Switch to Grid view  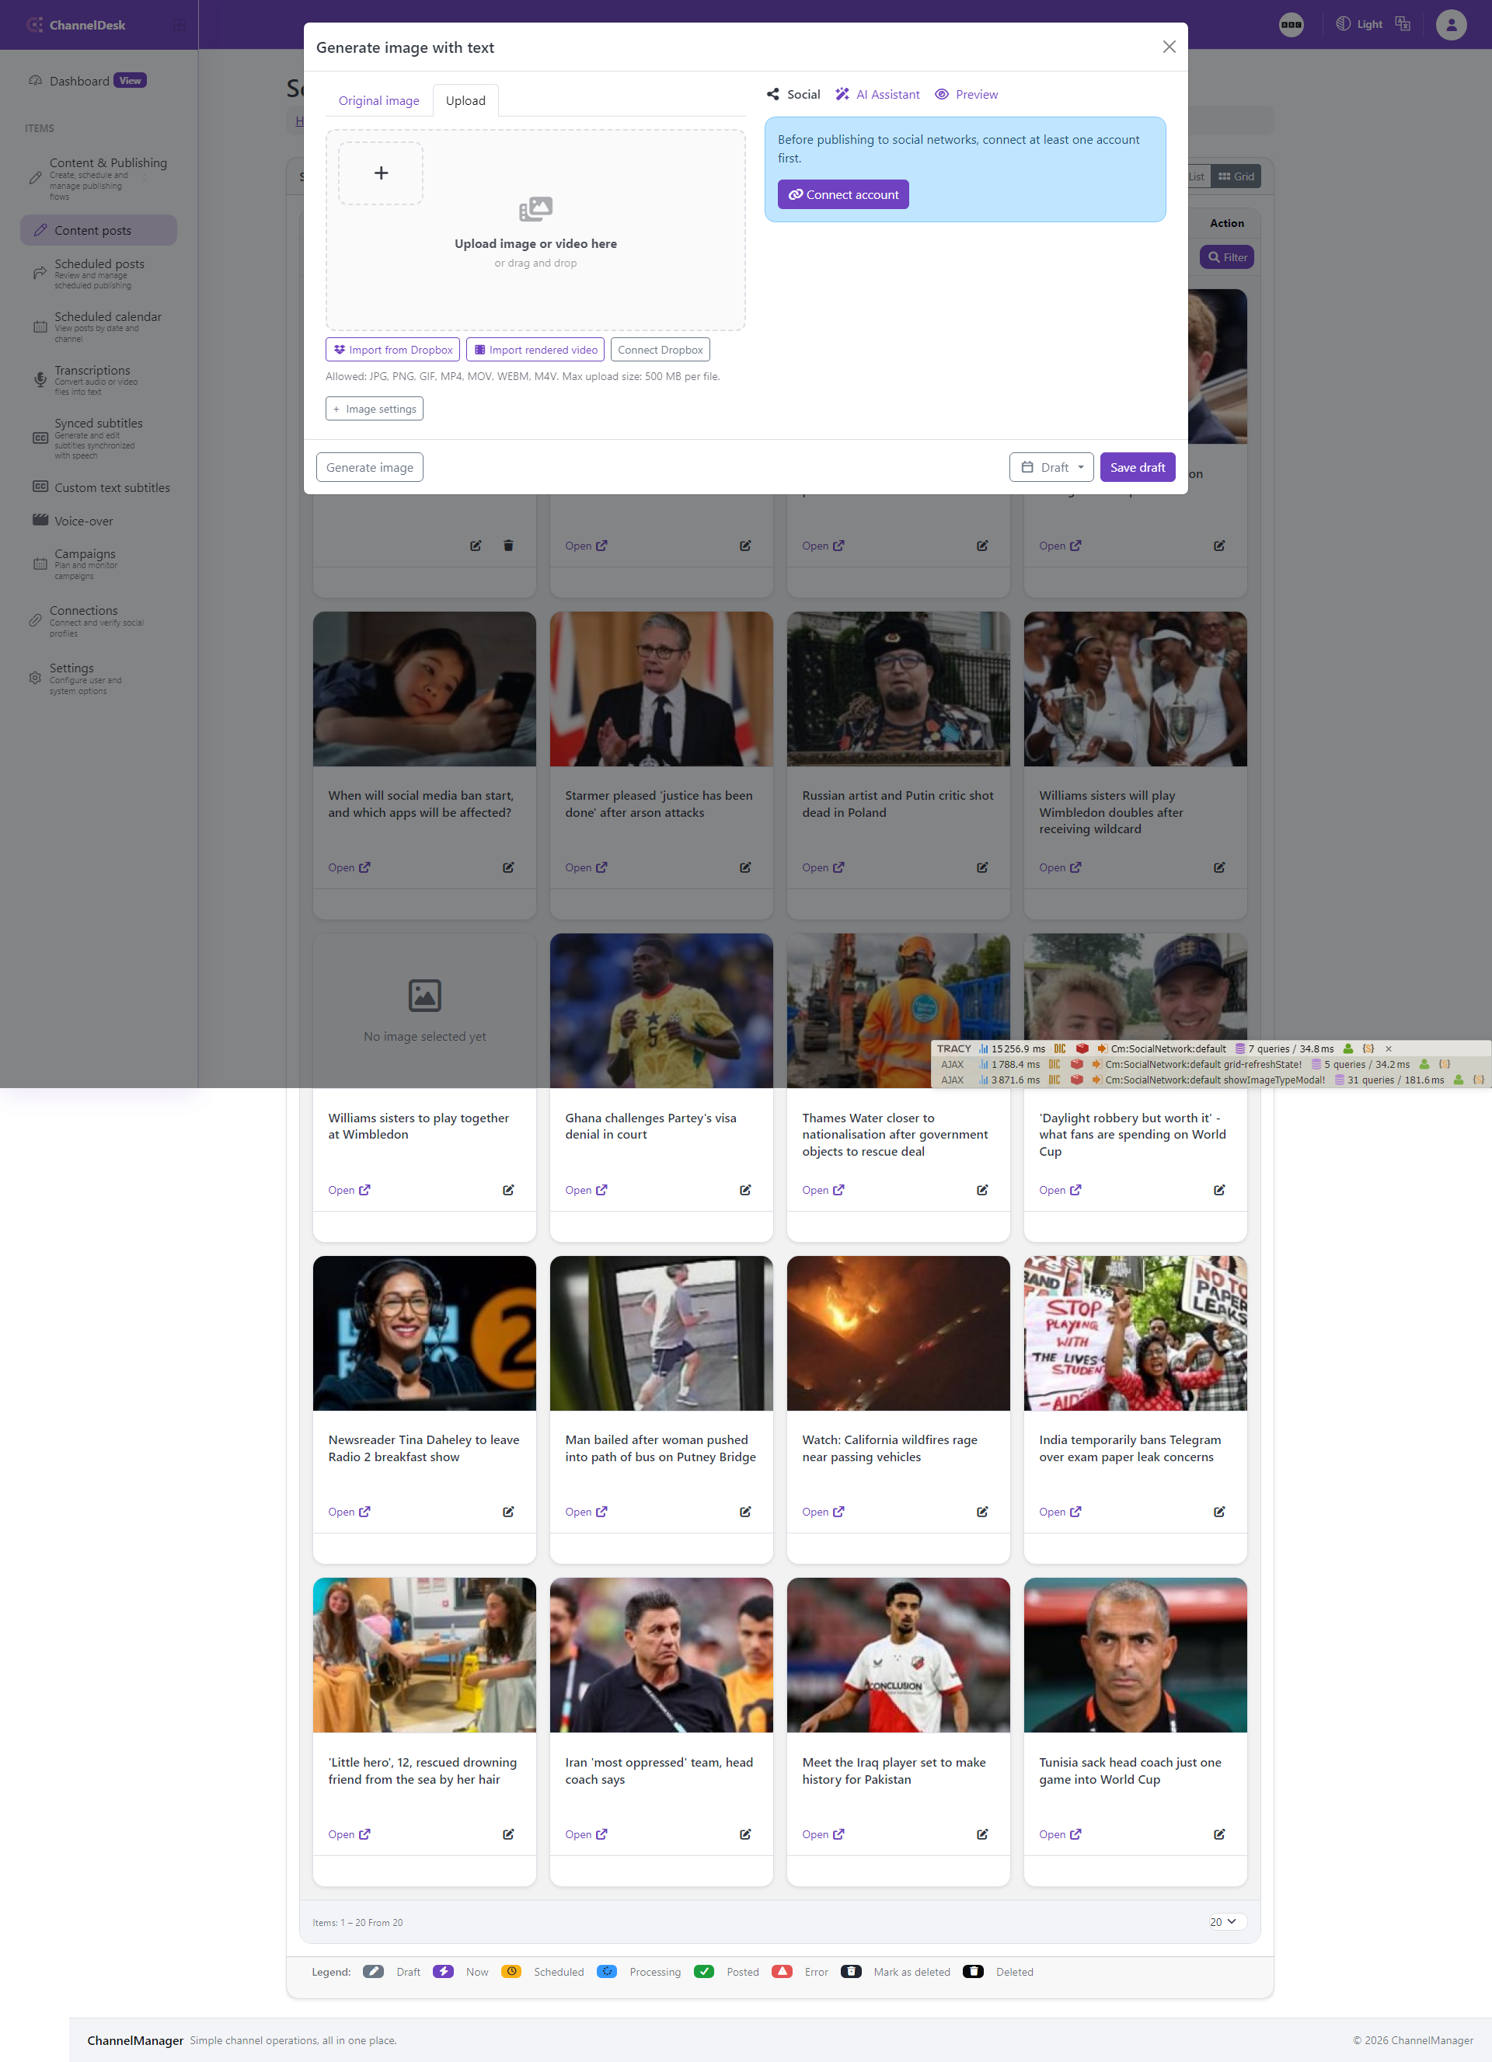tap(1236, 176)
